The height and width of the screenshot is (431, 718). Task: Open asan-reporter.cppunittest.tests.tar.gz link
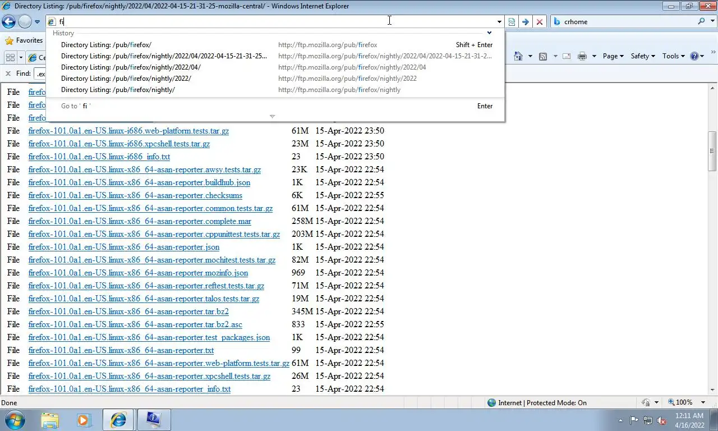click(x=154, y=234)
